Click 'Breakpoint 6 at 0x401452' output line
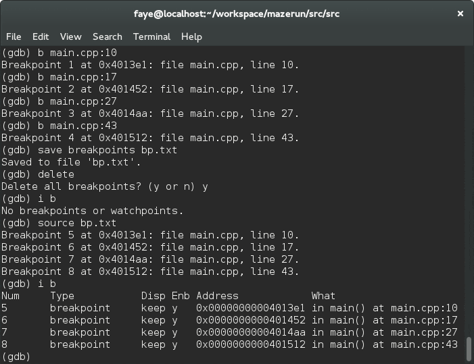The width and height of the screenshot is (474, 364). (150, 247)
